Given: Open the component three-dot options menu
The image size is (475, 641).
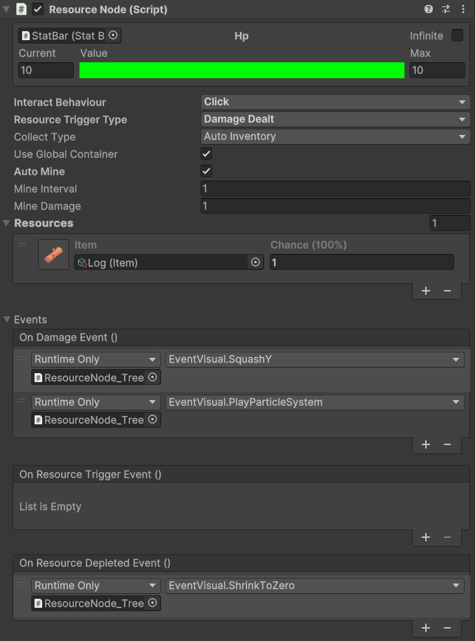Looking at the screenshot, I should [x=463, y=10].
